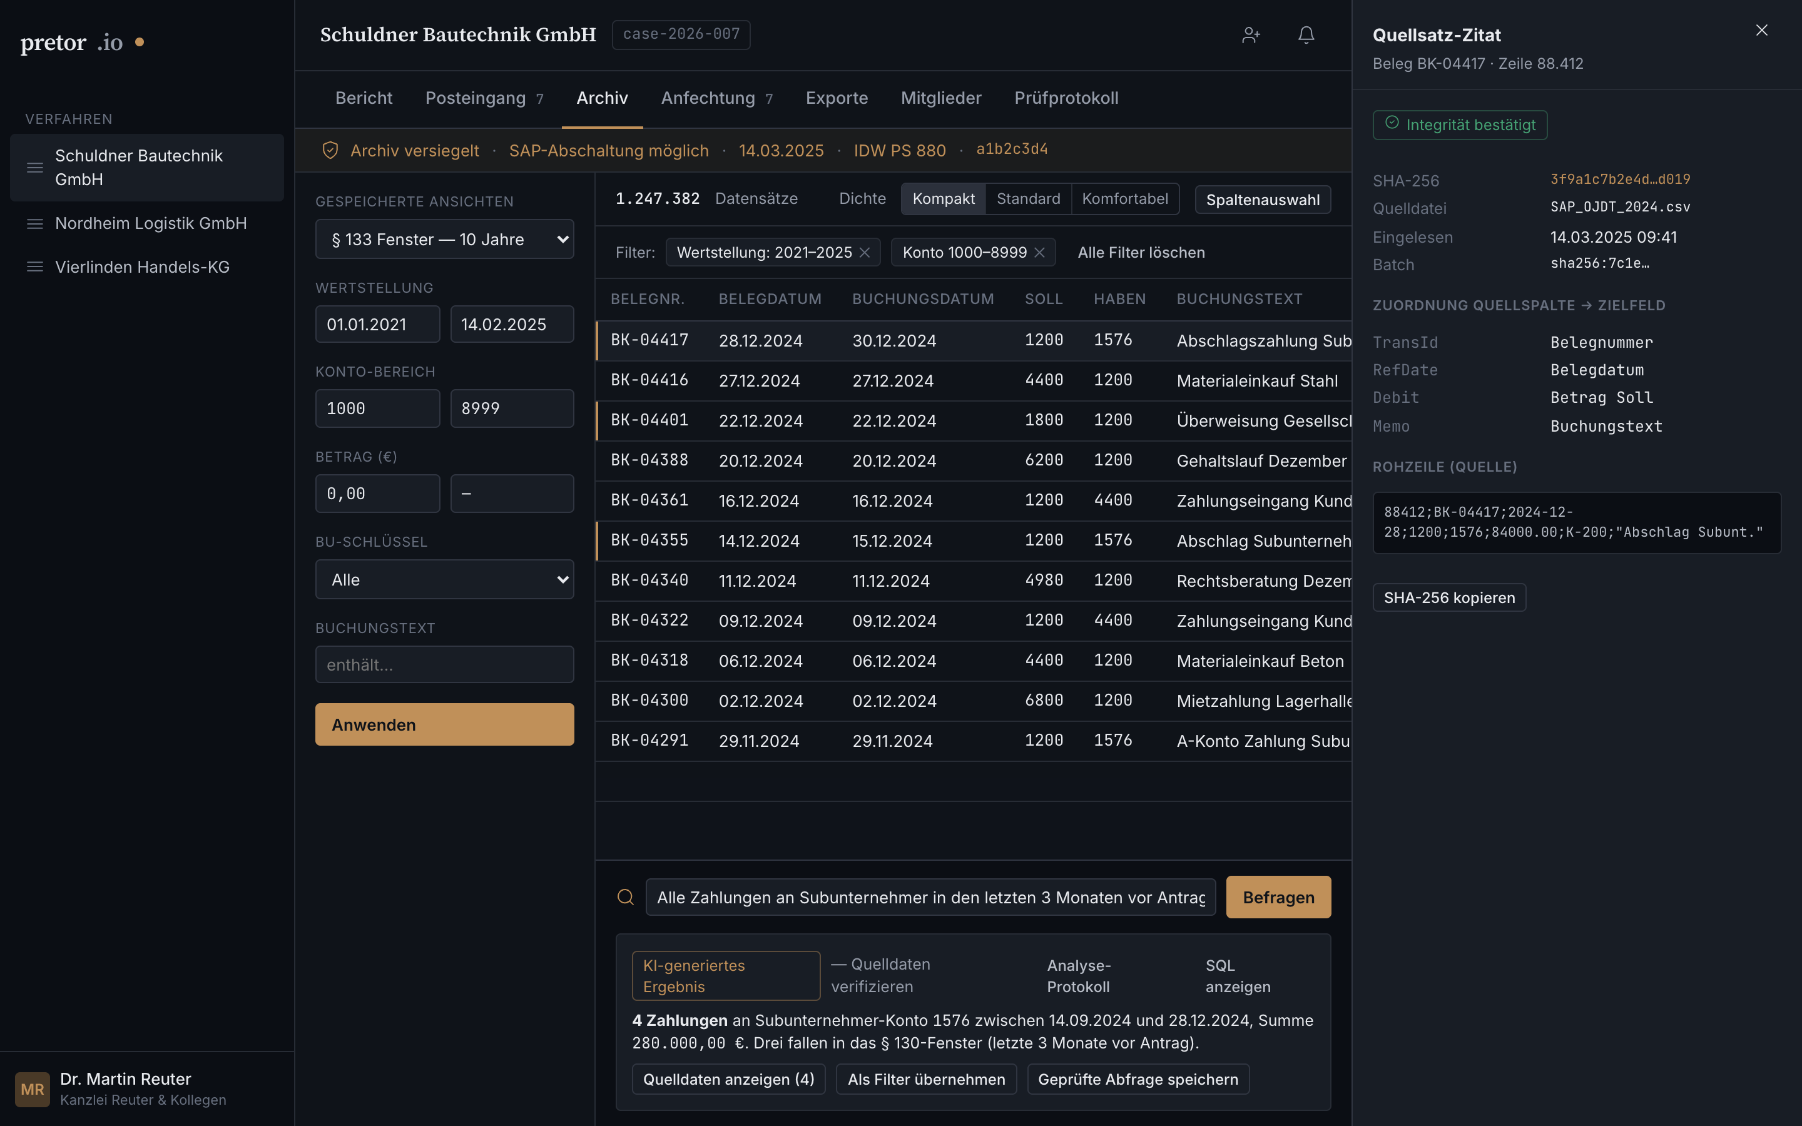
Task: Click list icon next to Nordheim Logistik GmbH
Action: 35,223
